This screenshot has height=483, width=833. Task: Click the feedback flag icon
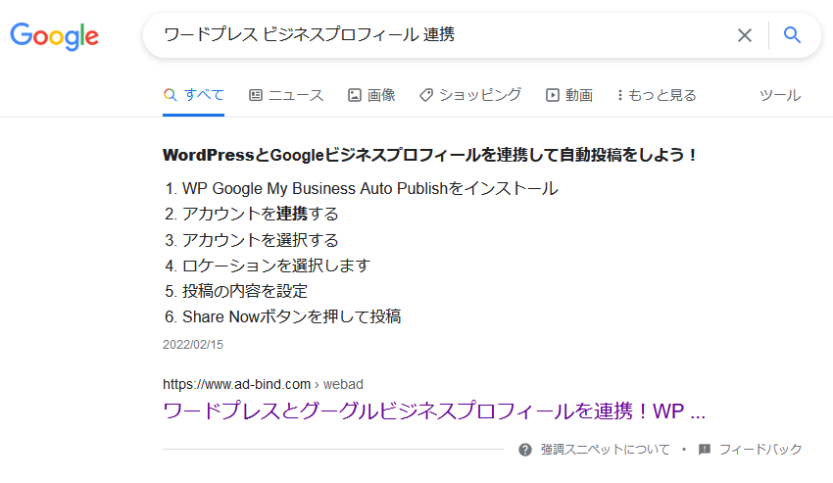pos(705,450)
